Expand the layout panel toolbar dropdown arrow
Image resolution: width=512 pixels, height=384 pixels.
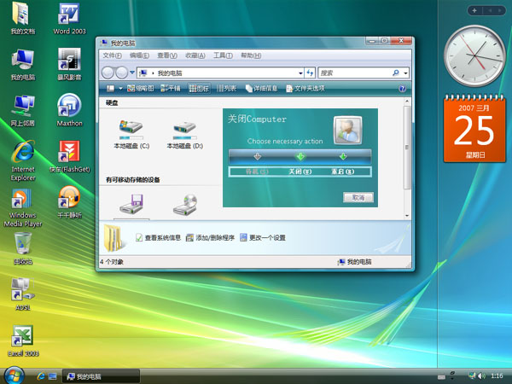[120, 89]
